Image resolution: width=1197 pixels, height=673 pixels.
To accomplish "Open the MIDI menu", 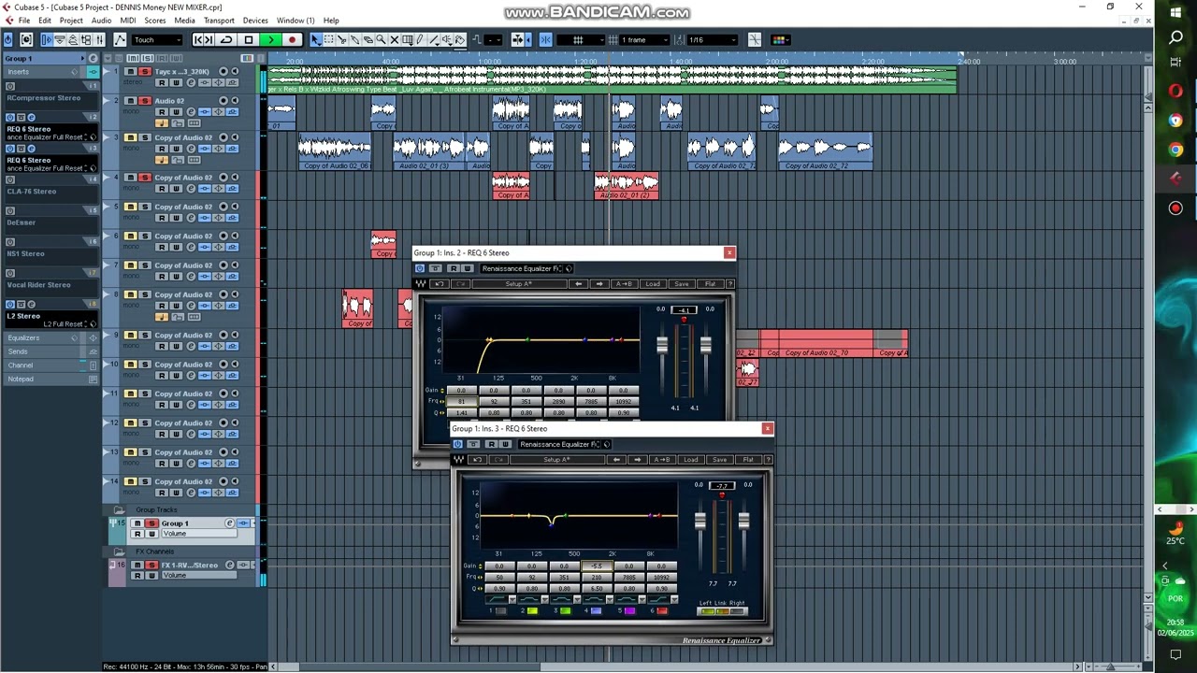I will point(128,20).
